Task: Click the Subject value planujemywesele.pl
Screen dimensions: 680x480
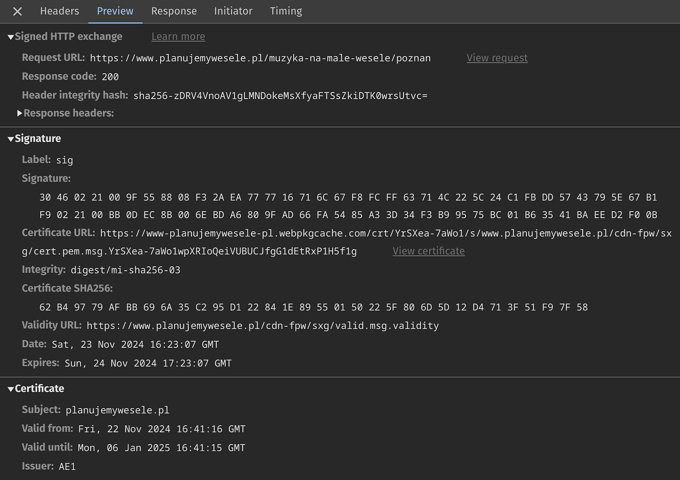Action: [117, 410]
